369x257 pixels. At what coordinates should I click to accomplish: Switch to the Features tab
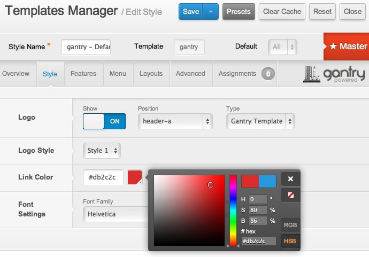83,74
